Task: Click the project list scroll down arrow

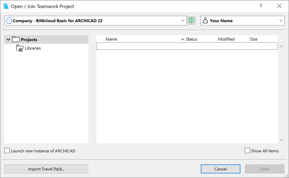Action: coord(281,140)
